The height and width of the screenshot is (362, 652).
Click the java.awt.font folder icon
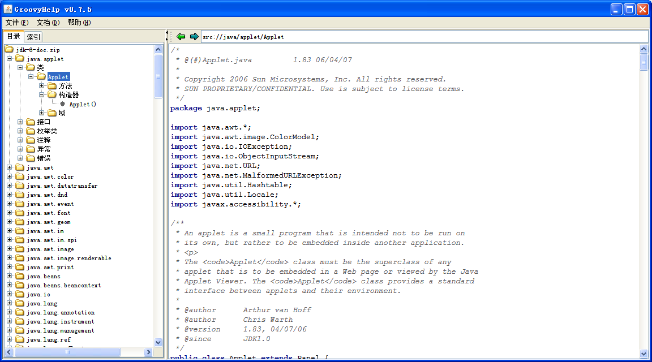pyautogui.click(x=20, y=213)
